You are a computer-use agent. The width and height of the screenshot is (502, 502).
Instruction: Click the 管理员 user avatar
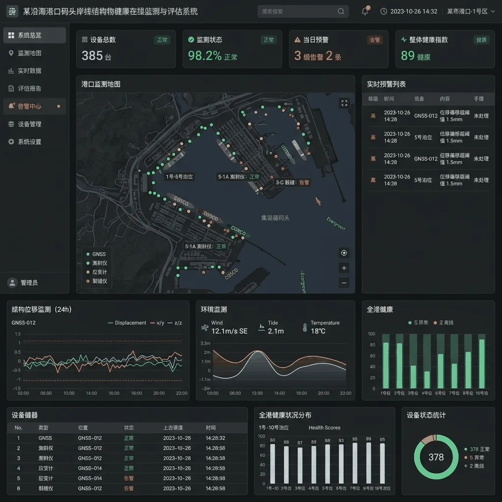pyautogui.click(x=12, y=283)
